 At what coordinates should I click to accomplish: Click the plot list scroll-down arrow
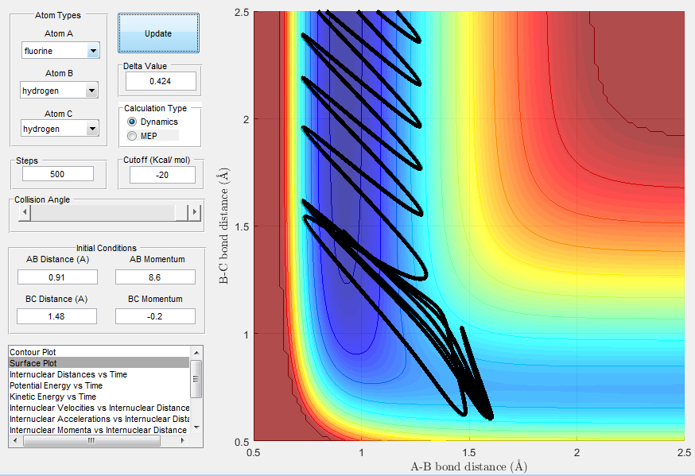tap(196, 428)
